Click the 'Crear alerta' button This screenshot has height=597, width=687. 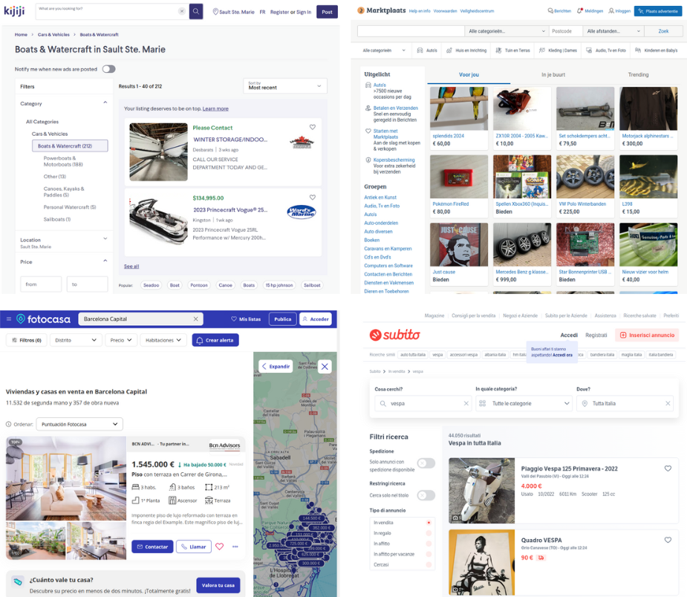tap(215, 340)
